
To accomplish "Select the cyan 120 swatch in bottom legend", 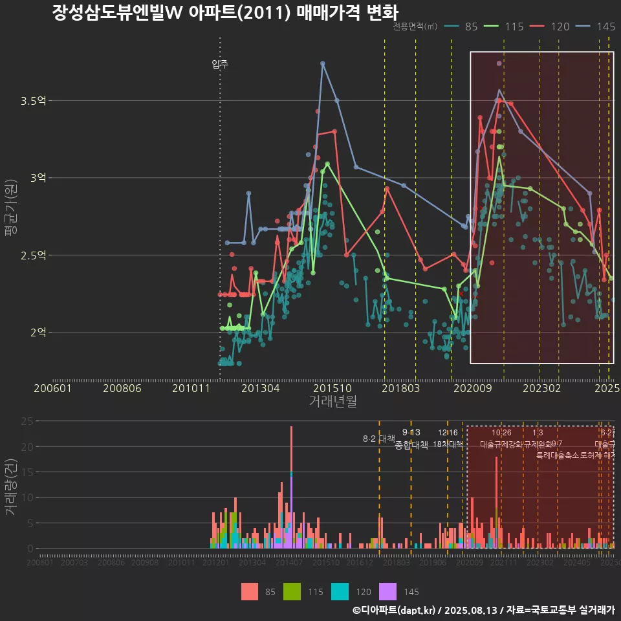I will click(340, 592).
